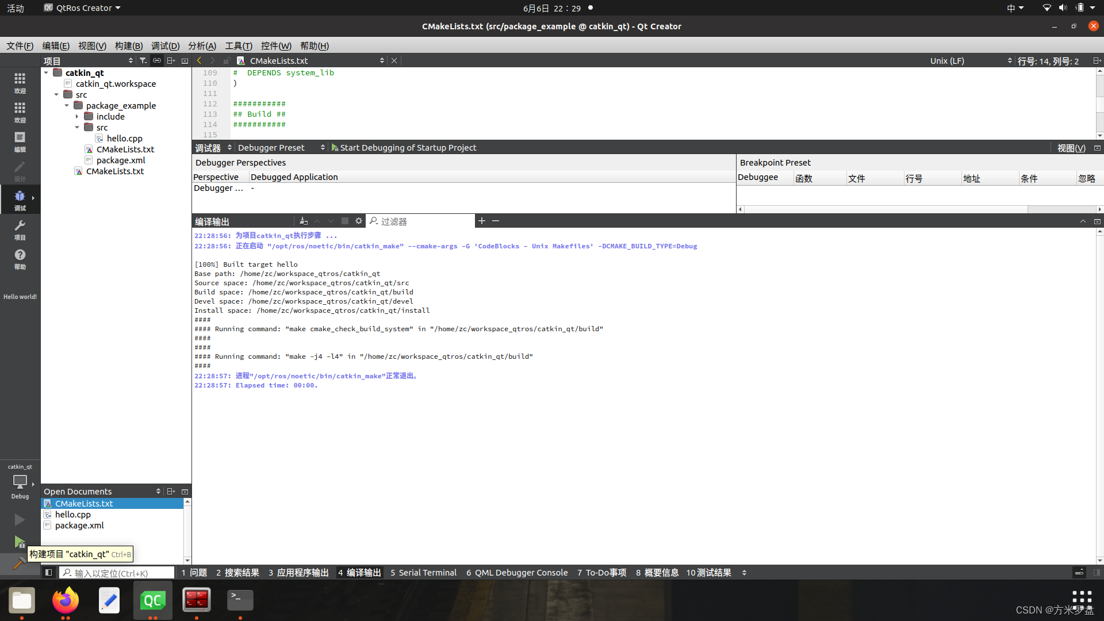This screenshot has height=621, width=1104.
Task: Open hello.cpp from Open Documents
Action: coord(72,514)
